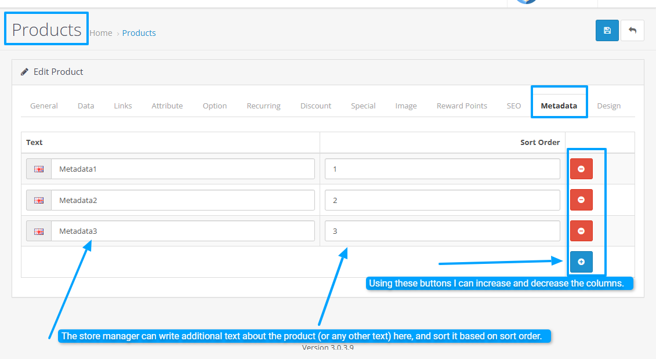Switch to the Reward Points tab
Image resolution: width=656 pixels, height=359 pixels.
462,106
